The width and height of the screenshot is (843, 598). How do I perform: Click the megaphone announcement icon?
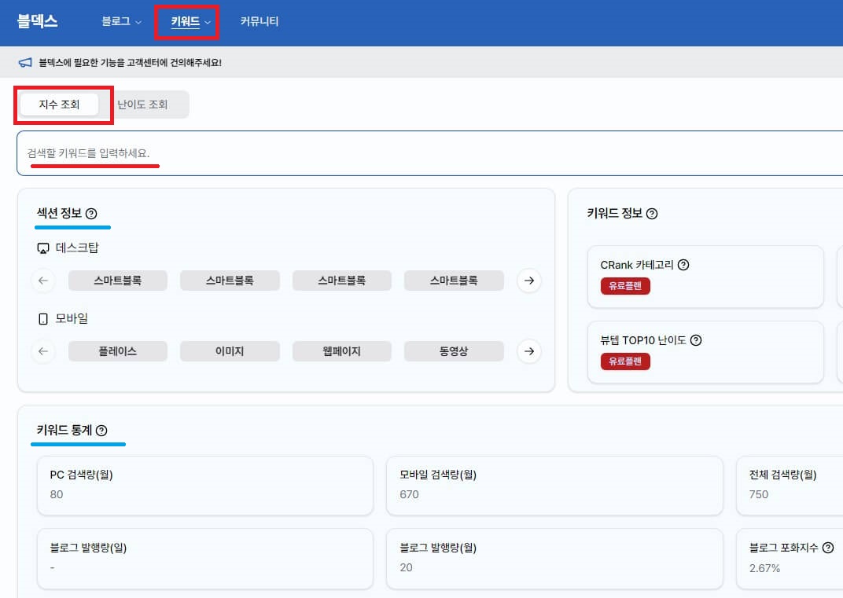(25, 63)
